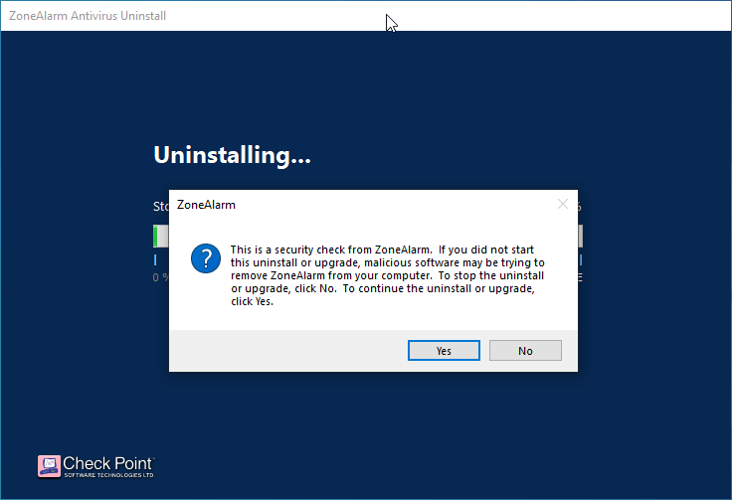Click the Check Point brand name text
The image size is (732, 500).
pyautogui.click(x=107, y=463)
